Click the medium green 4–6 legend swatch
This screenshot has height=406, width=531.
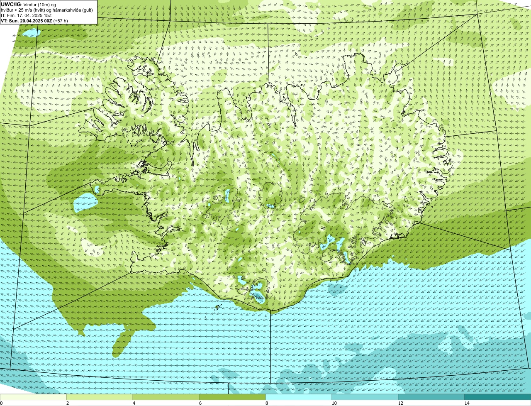pos(166,397)
